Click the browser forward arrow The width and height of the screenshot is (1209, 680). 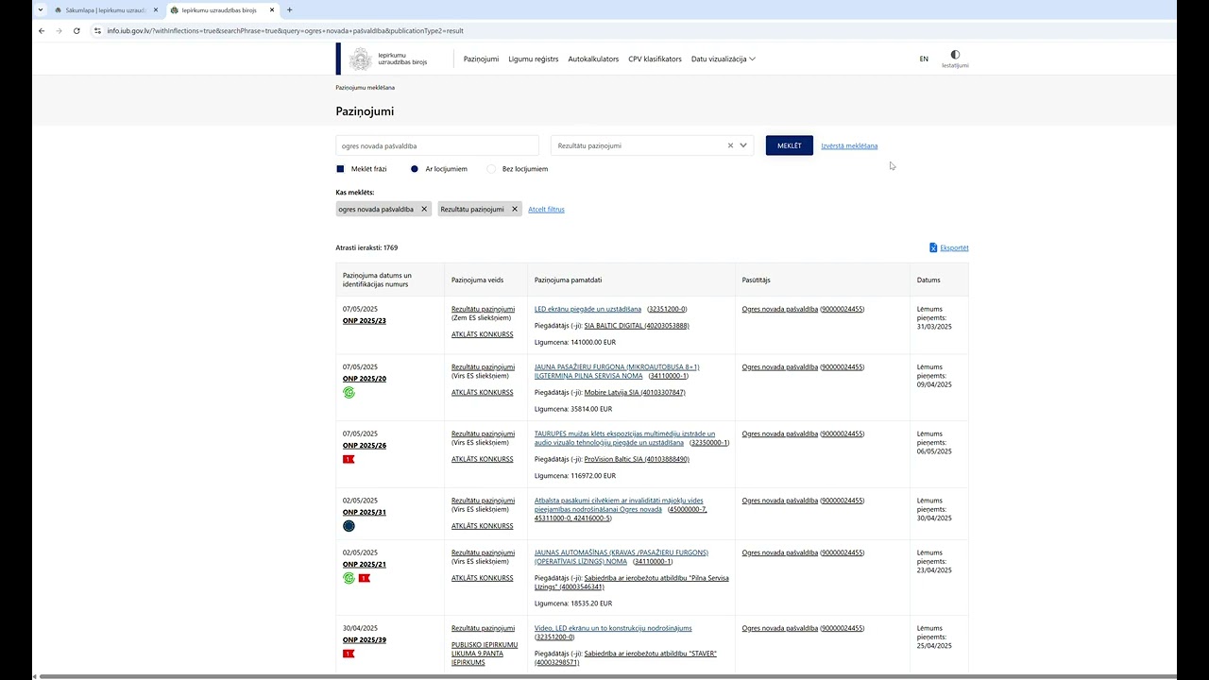click(x=60, y=30)
